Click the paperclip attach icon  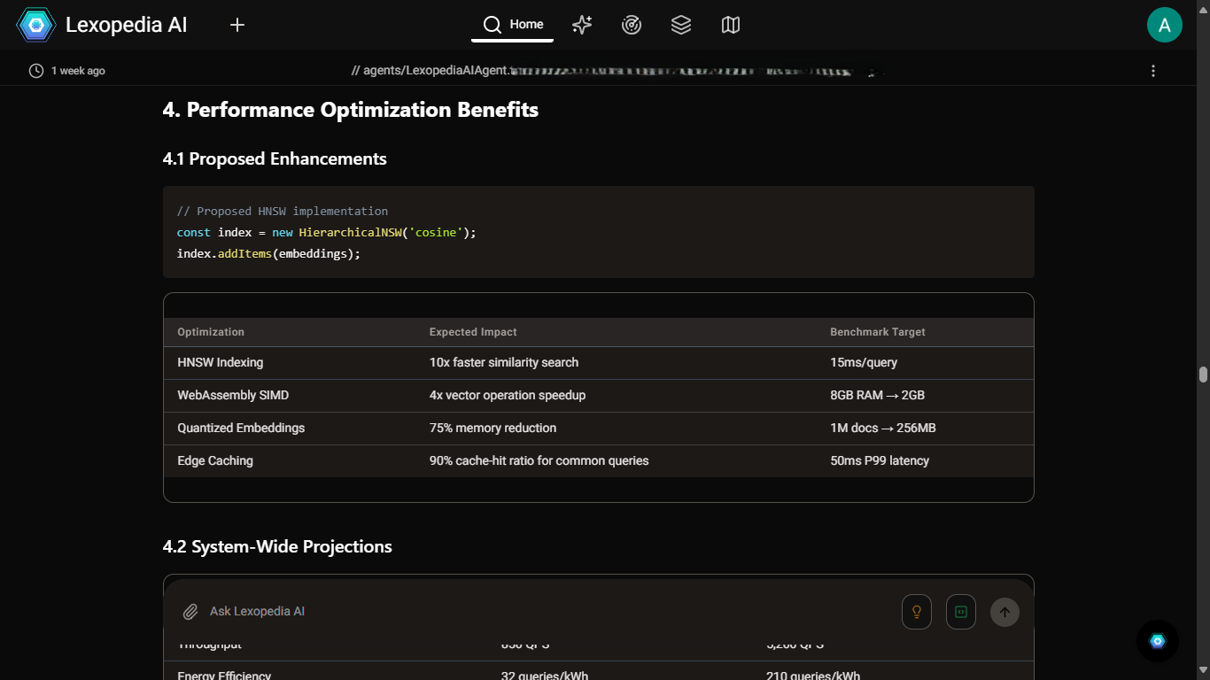190,612
